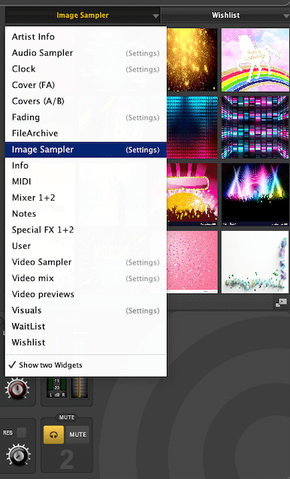
Task: Open Audio Sampler settings link
Action: 143,53
